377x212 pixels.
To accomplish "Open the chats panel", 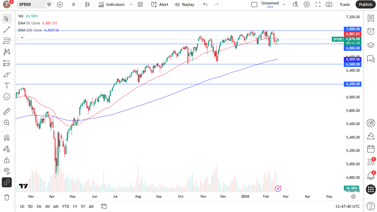I will 371,59.
